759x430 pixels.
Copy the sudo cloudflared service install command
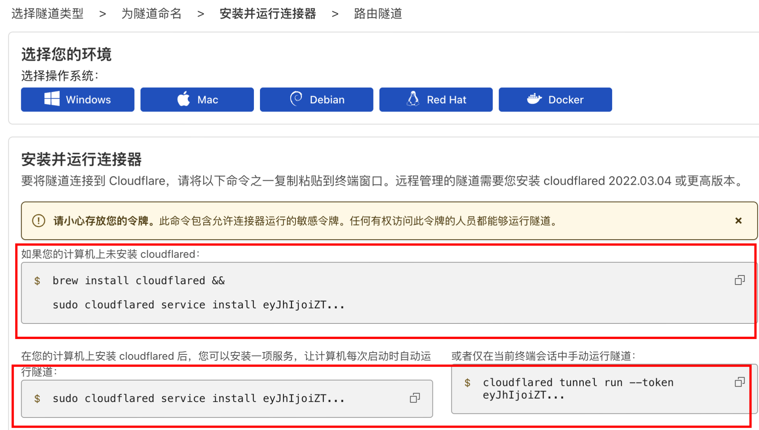(415, 398)
